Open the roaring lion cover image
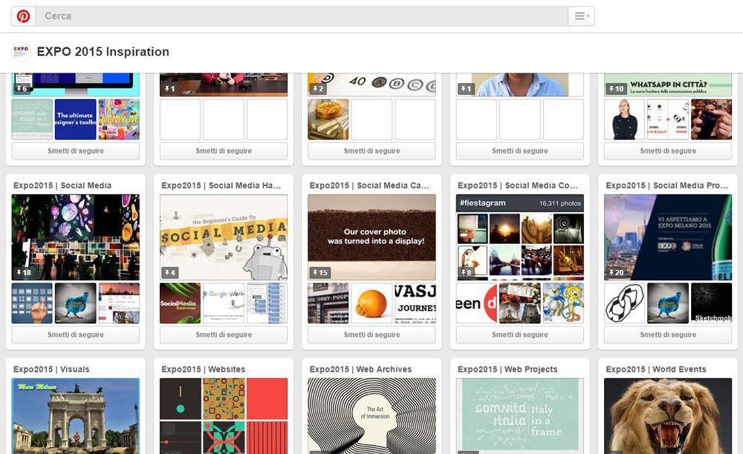The image size is (743, 454). click(668, 416)
